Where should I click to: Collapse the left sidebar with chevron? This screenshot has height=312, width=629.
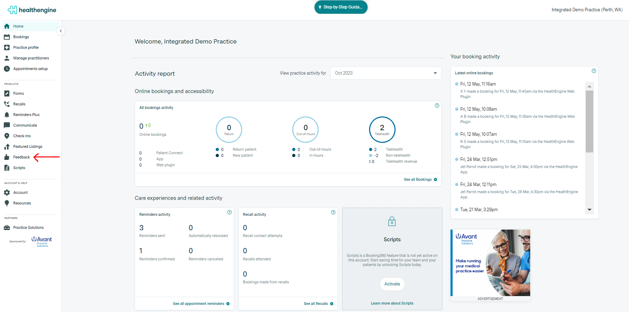(x=61, y=31)
